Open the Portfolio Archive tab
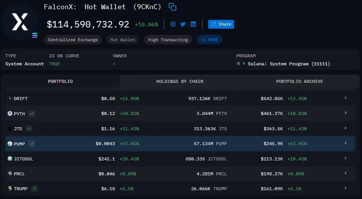 300,81
